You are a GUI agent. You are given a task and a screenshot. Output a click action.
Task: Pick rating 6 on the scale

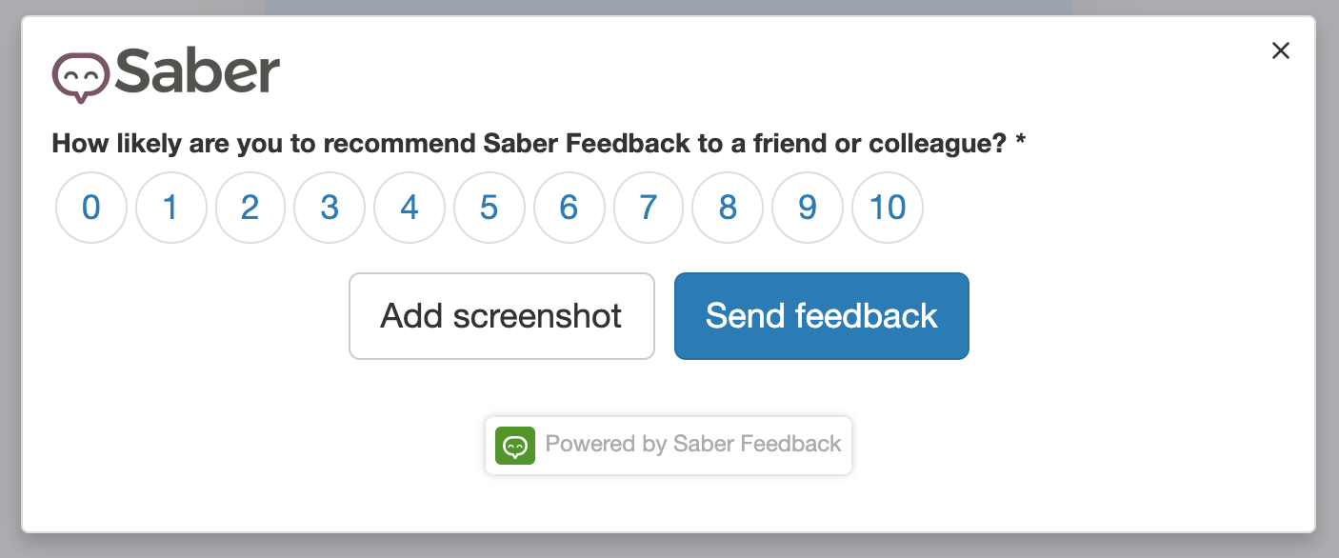tap(569, 208)
